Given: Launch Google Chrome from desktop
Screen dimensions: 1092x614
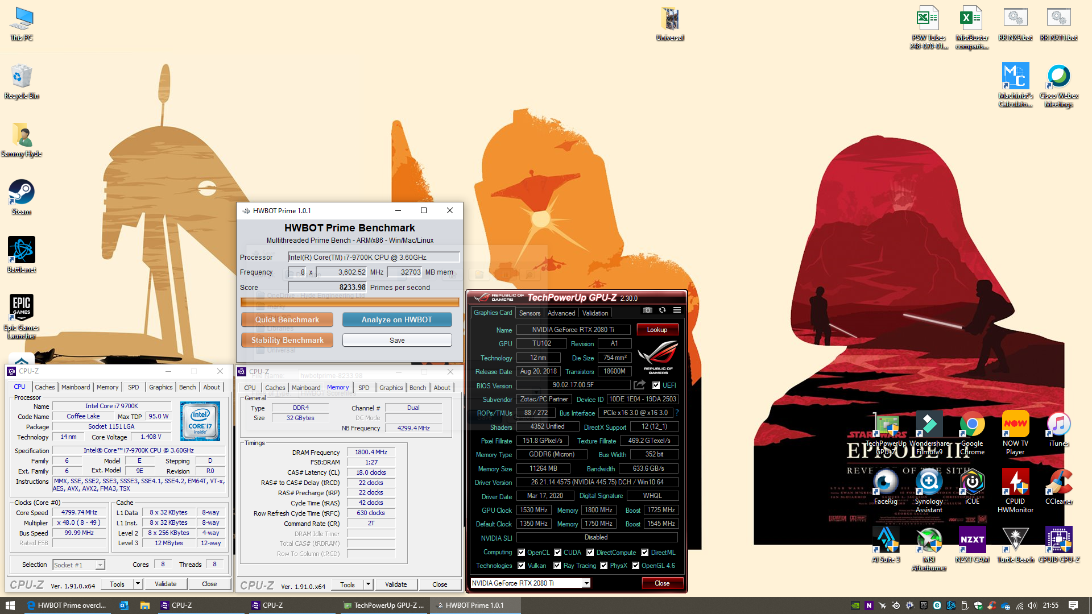Looking at the screenshot, I should (x=972, y=433).
